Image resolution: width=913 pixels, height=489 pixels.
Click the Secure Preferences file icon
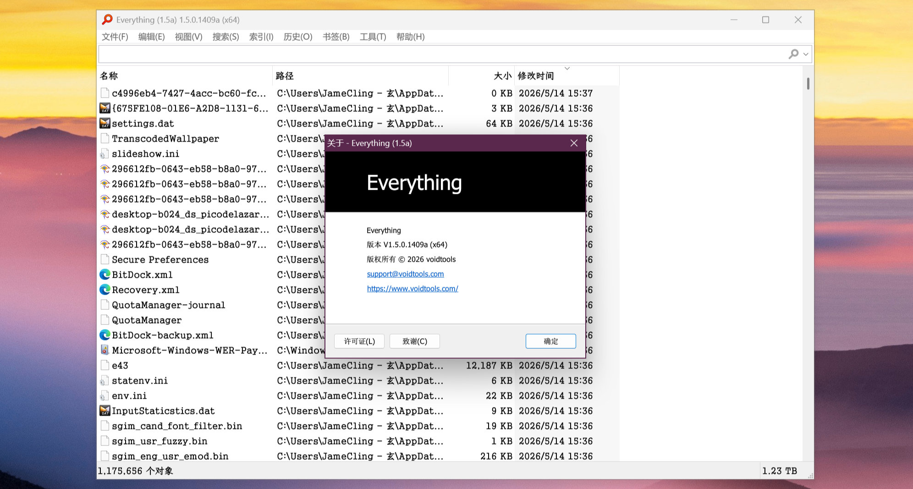coord(105,259)
